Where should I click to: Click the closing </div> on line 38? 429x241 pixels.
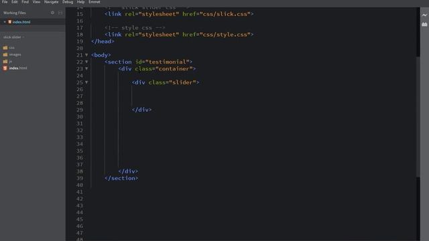tap(128, 171)
